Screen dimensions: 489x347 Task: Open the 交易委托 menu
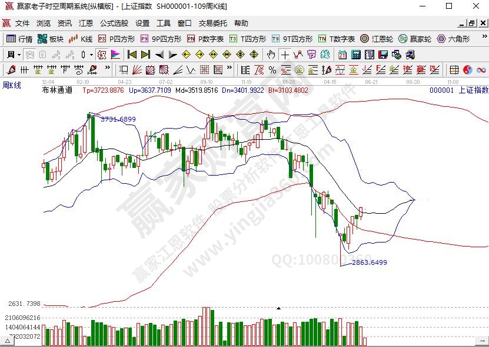click(212, 23)
